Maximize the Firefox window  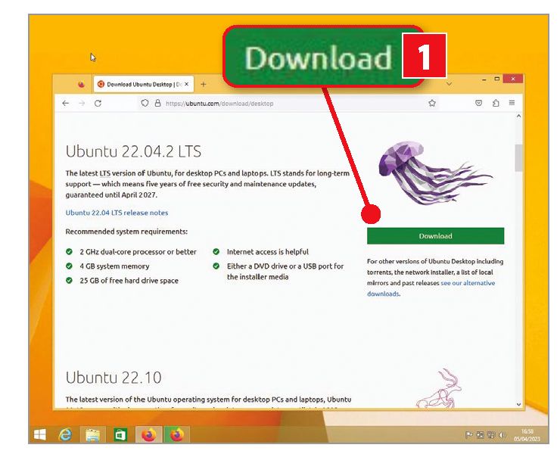tap(496, 79)
